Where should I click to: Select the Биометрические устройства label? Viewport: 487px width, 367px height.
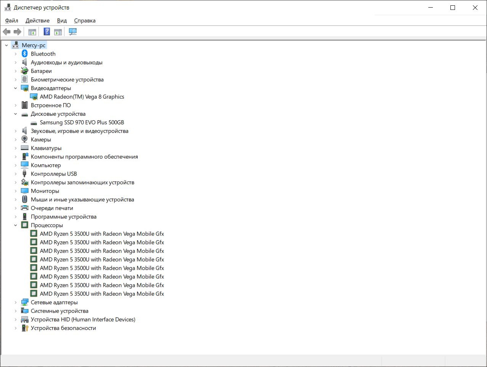pos(67,80)
